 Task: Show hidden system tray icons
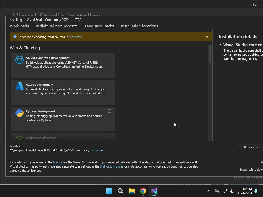pos(209,191)
